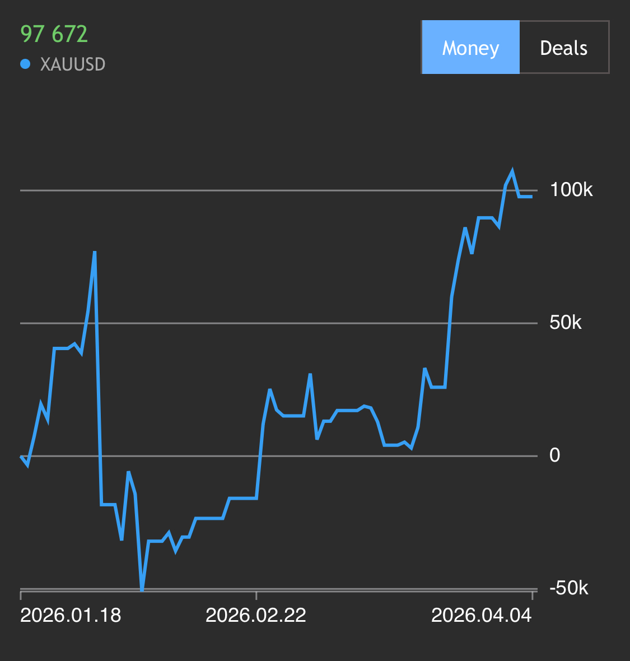Click the 0 y-axis label
The width and height of the screenshot is (630, 661).
point(554,455)
